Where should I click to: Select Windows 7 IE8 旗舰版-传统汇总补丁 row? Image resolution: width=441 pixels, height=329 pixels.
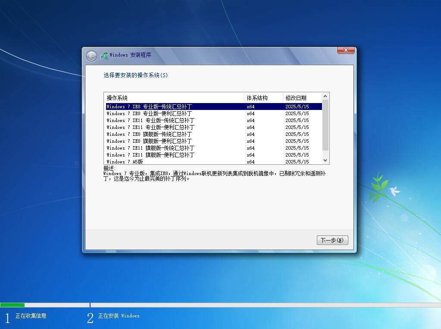click(214, 134)
